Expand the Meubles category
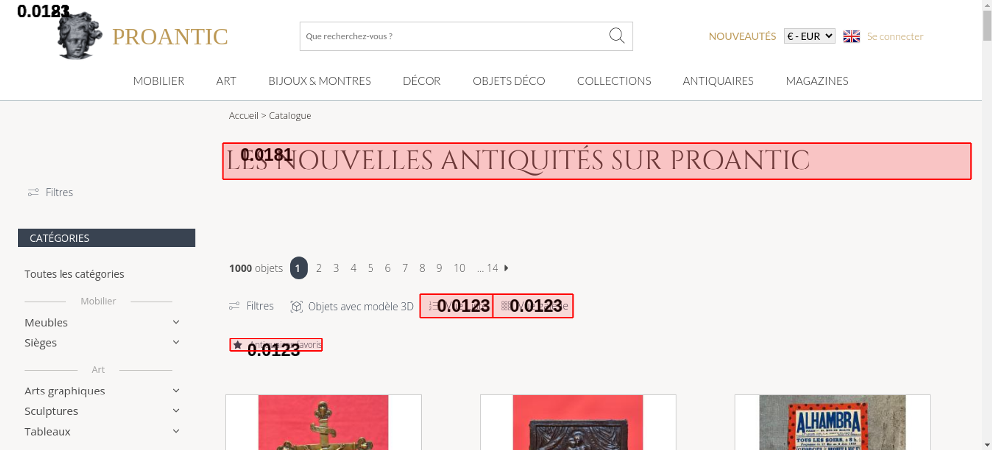 [176, 322]
